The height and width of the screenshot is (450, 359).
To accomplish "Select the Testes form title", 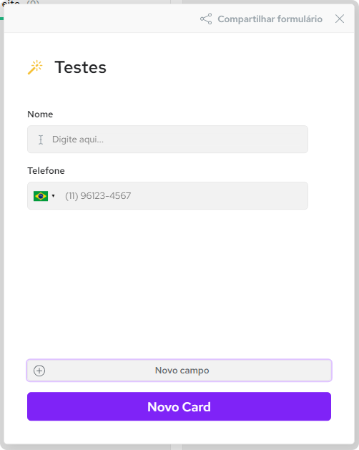I will click(80, 67).
